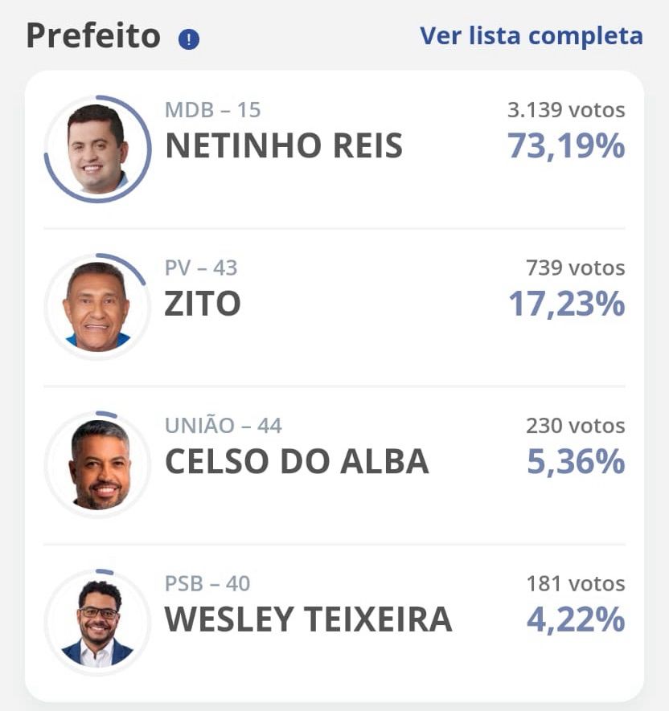669x711 pixels.
Task: Click the 3.139 votos count
Action: point(565,110)
